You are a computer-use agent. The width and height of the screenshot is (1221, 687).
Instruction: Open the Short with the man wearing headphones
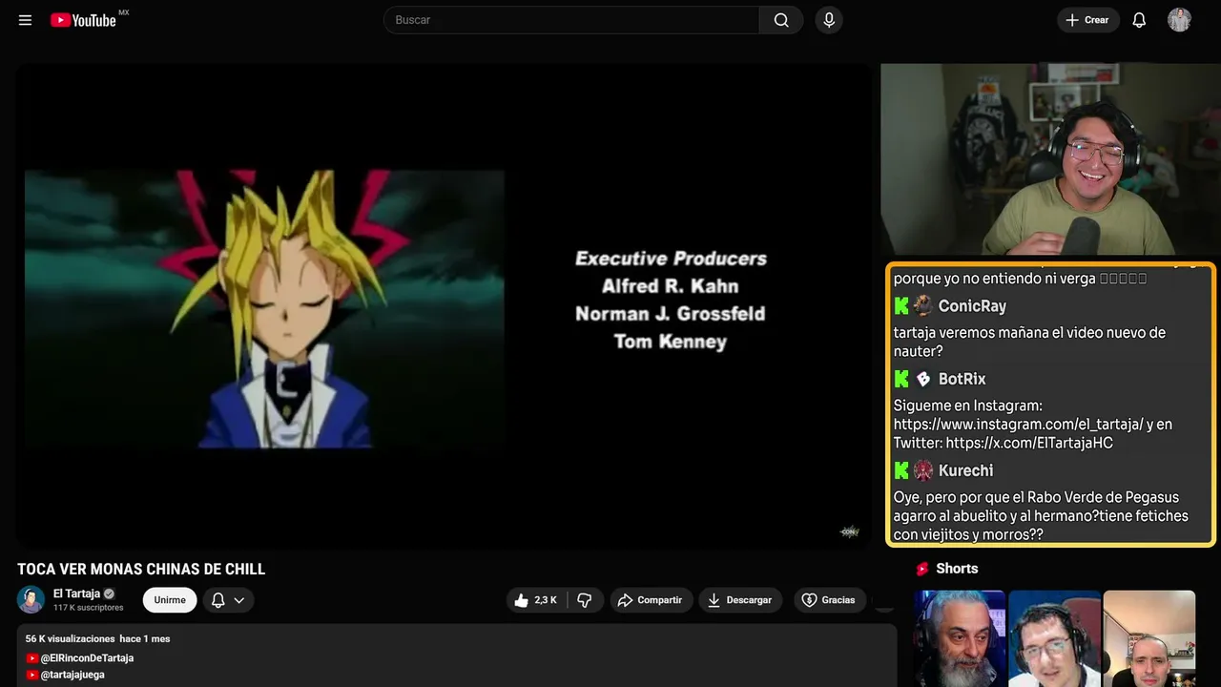click(x=1054, y=638)
